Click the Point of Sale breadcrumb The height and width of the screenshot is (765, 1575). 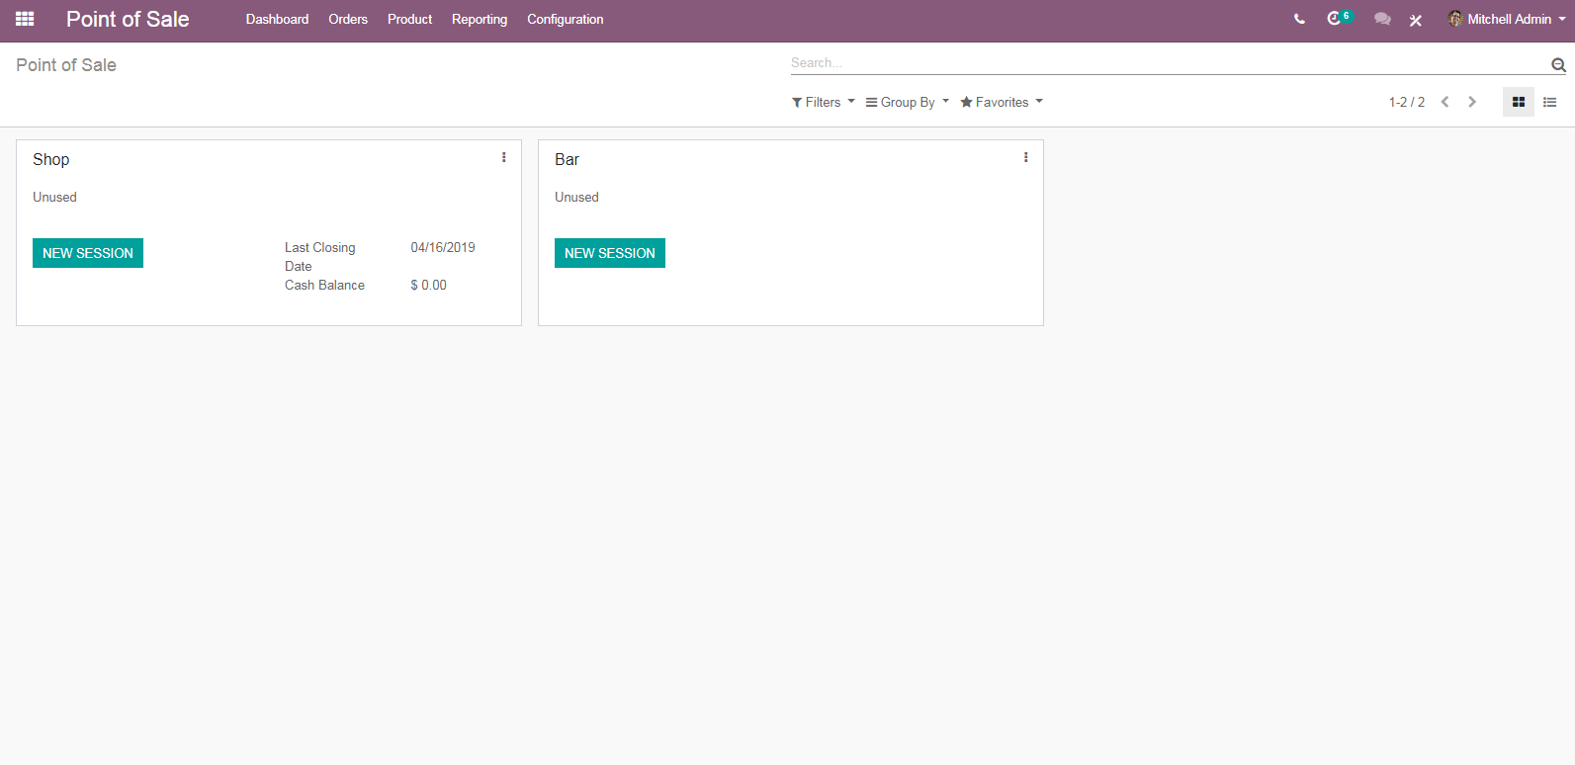point(66,65)
